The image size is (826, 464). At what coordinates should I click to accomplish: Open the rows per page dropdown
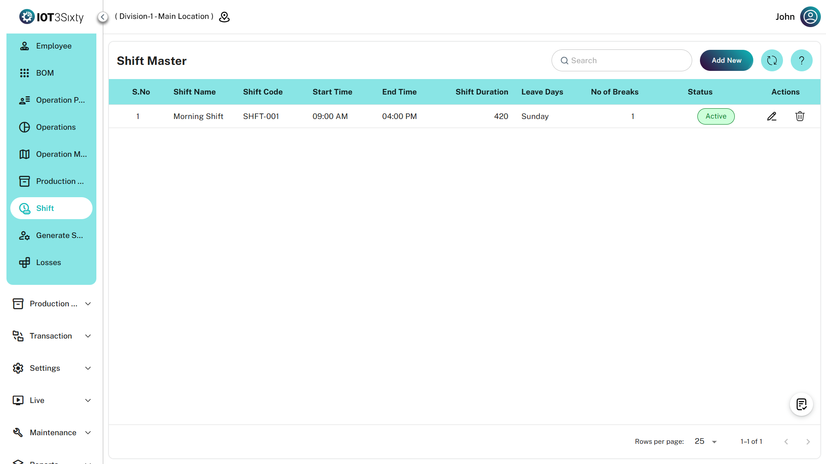706,442
